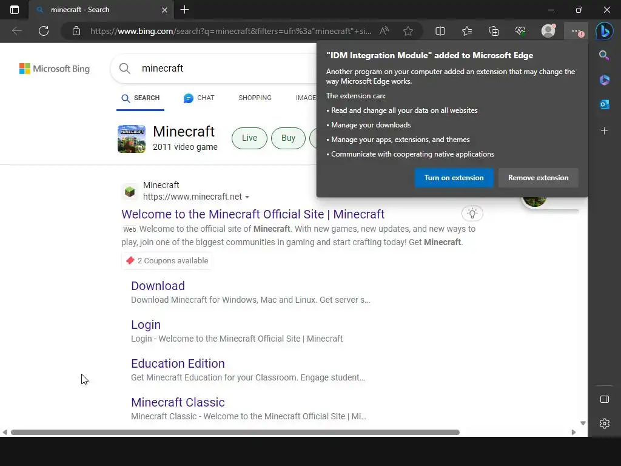The image size is (621, 466).
Task: Open Settings and more ellipsis menu
Action: [x=576, y=31]
